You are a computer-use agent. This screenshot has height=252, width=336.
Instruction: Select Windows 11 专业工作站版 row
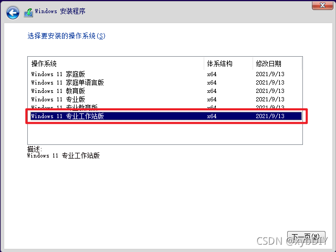pyautogui.click(x=166, y=116)
